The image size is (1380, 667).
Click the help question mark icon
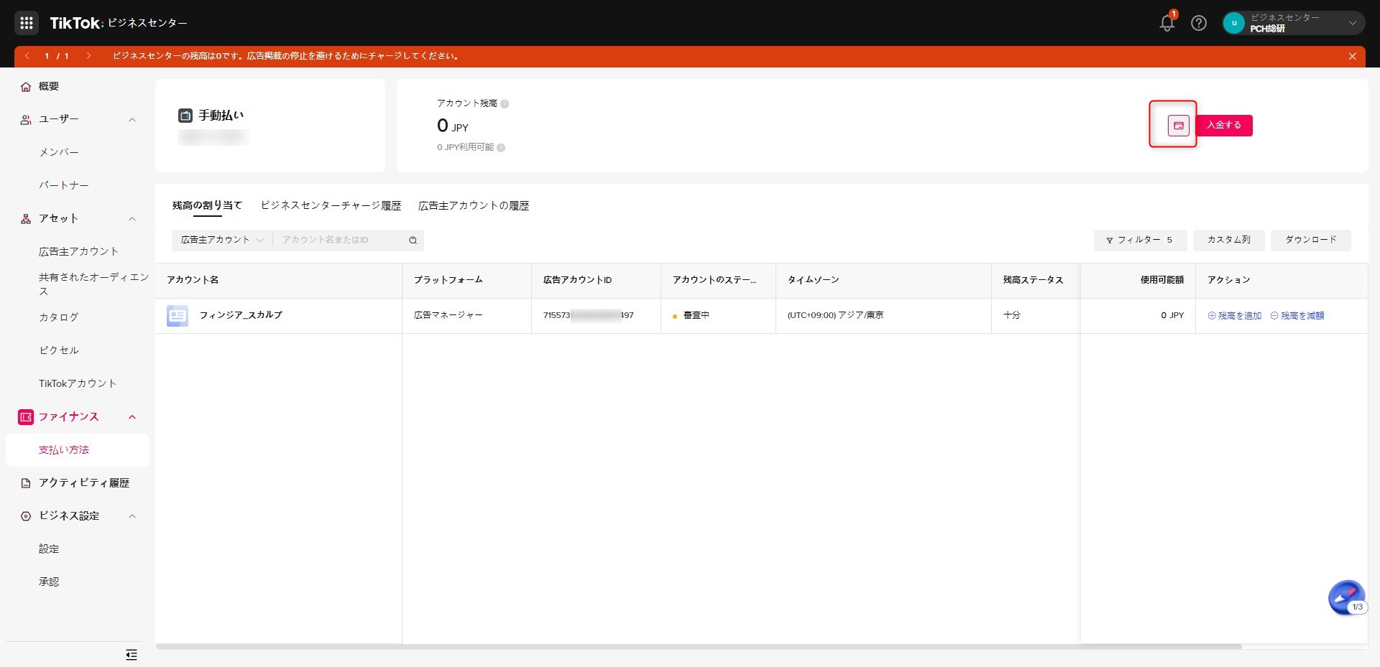click(x=1198, y=23)
